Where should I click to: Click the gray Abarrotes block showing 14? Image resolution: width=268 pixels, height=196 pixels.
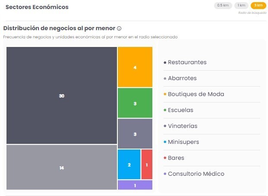click(62, 168)
